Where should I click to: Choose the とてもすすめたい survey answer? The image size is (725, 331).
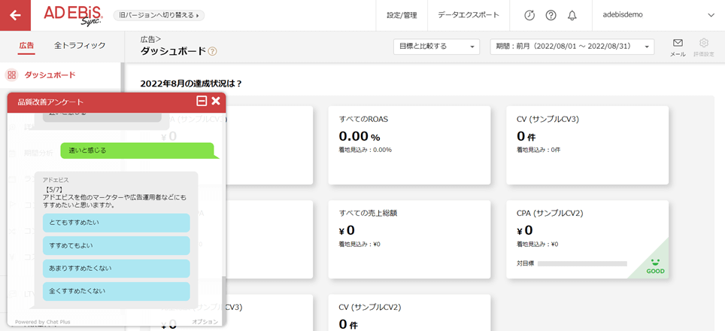click(116, 223)
